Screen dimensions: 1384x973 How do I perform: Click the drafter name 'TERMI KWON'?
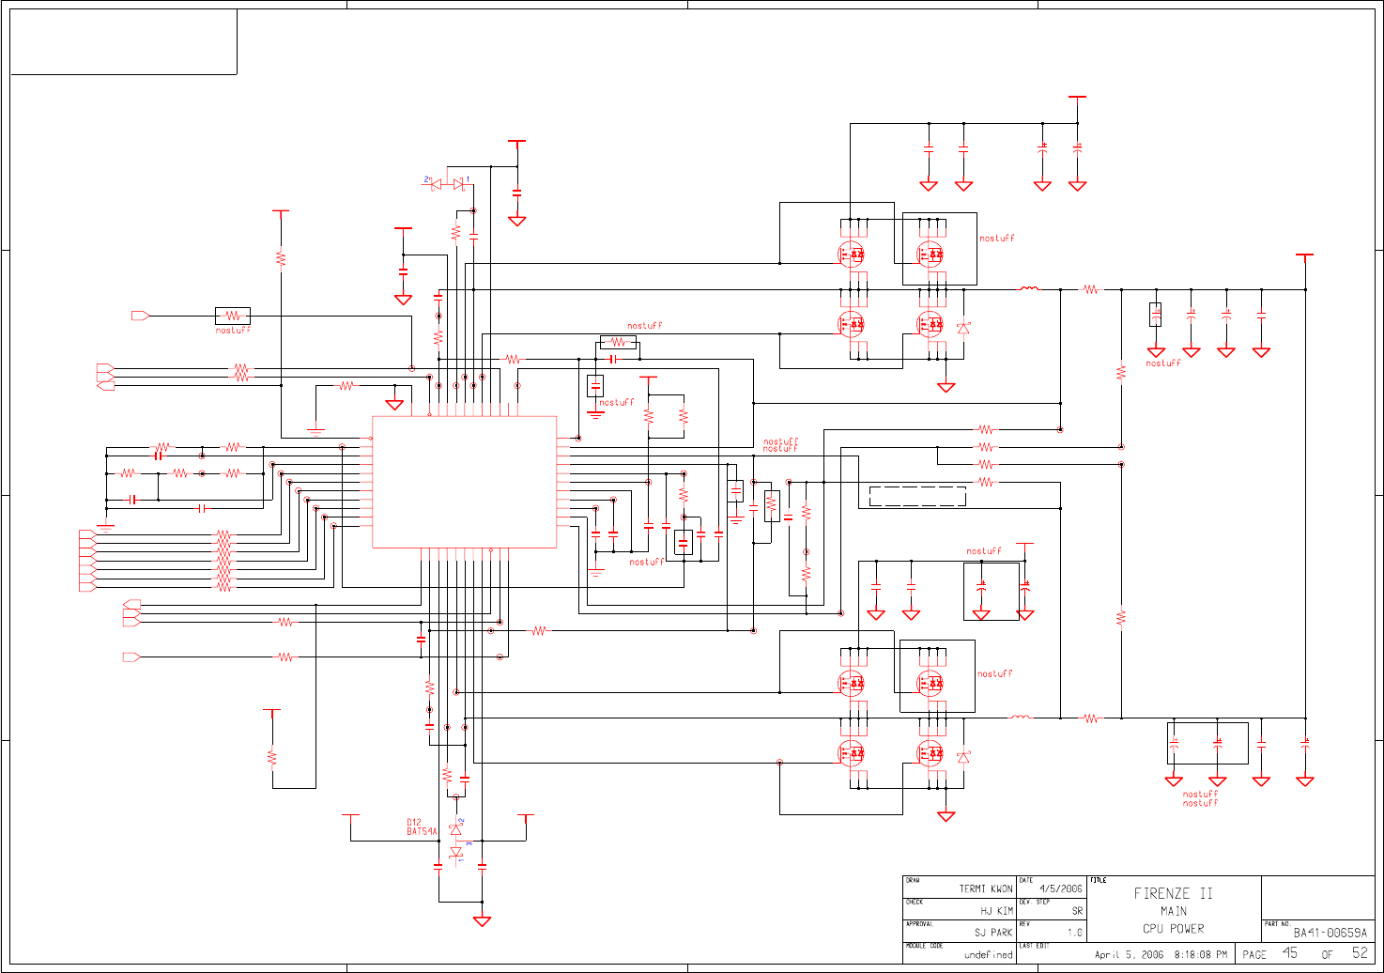click(986, 888)
